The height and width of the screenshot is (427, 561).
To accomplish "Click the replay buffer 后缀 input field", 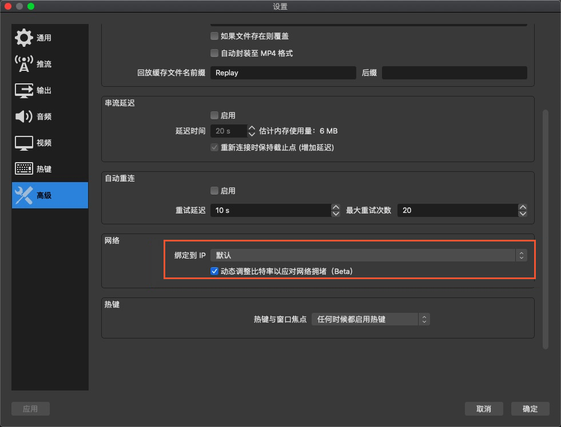I will pyautogui.click(x=454, y=73).
